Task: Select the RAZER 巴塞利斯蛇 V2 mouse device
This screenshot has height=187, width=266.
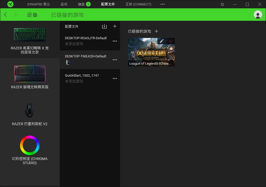Action: (x=29, y=110)
